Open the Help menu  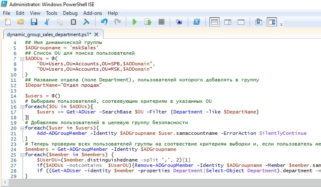point(113,13)
